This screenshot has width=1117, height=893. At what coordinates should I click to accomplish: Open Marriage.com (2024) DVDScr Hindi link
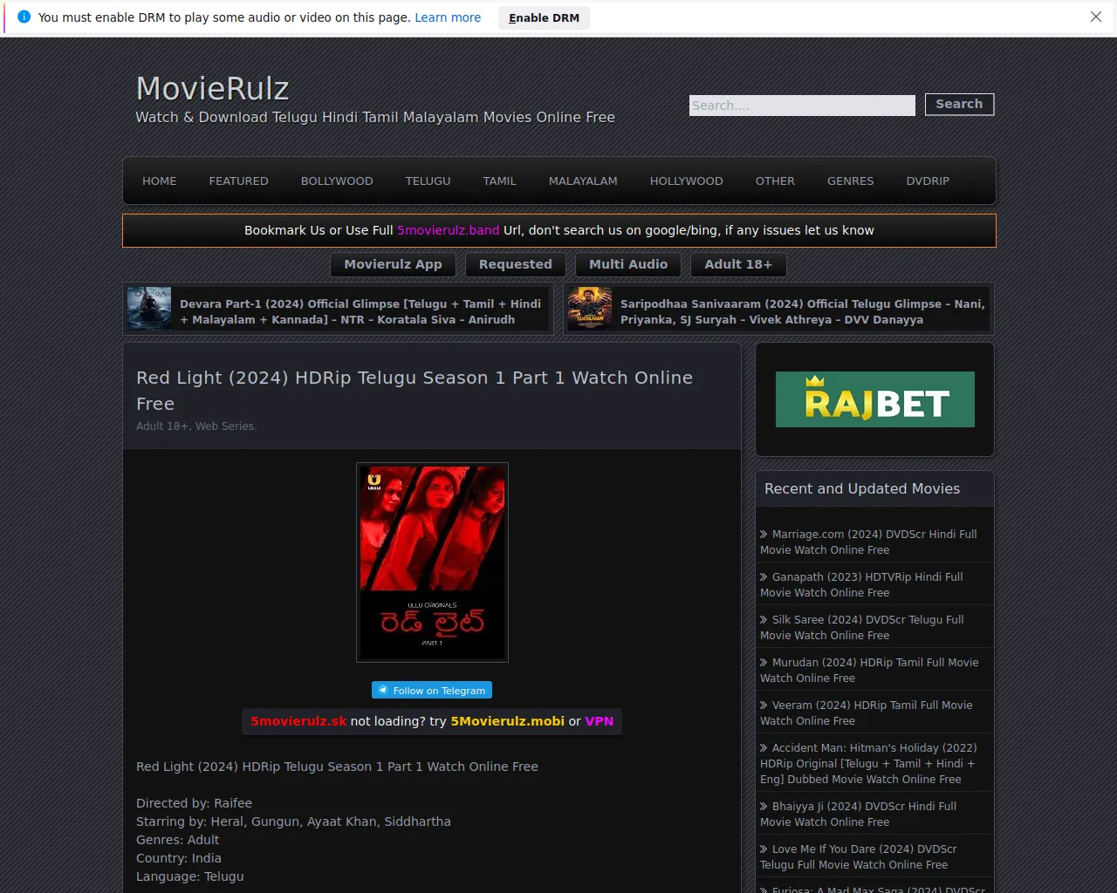click(x=868, y=542)
